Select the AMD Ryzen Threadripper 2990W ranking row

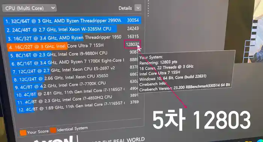tap(72, 21)
